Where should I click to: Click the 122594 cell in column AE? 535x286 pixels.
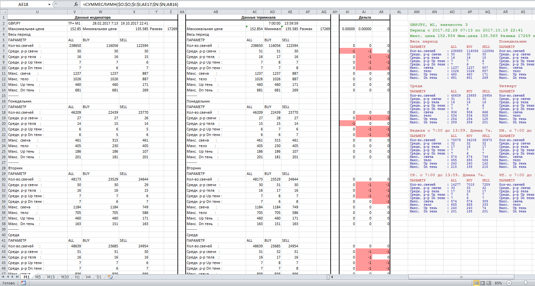click(290, 46)
